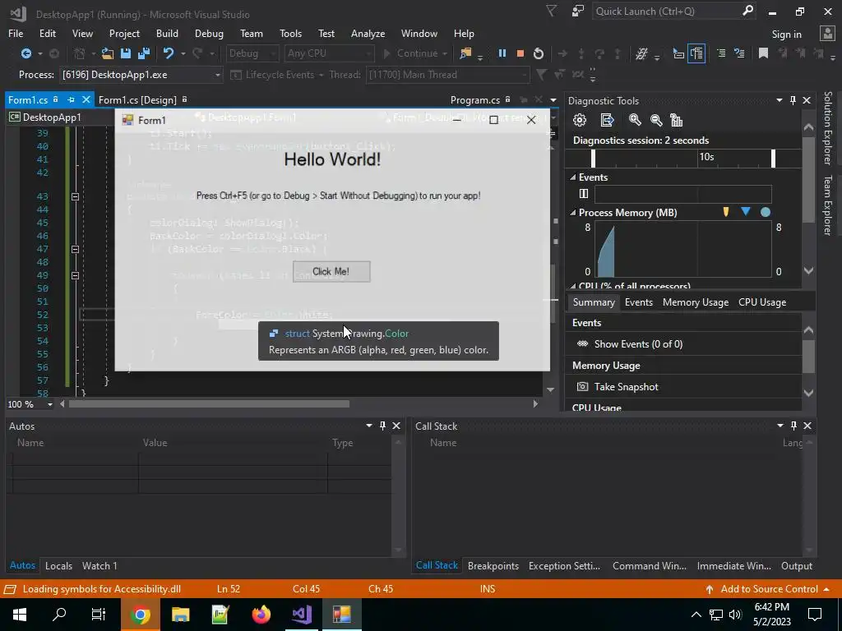
Task: Click the search icon in Quick Launch
Action: tap(747, 11)
